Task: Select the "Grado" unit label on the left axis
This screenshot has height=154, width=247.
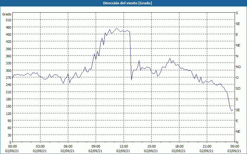Action: tap(7, 14)
